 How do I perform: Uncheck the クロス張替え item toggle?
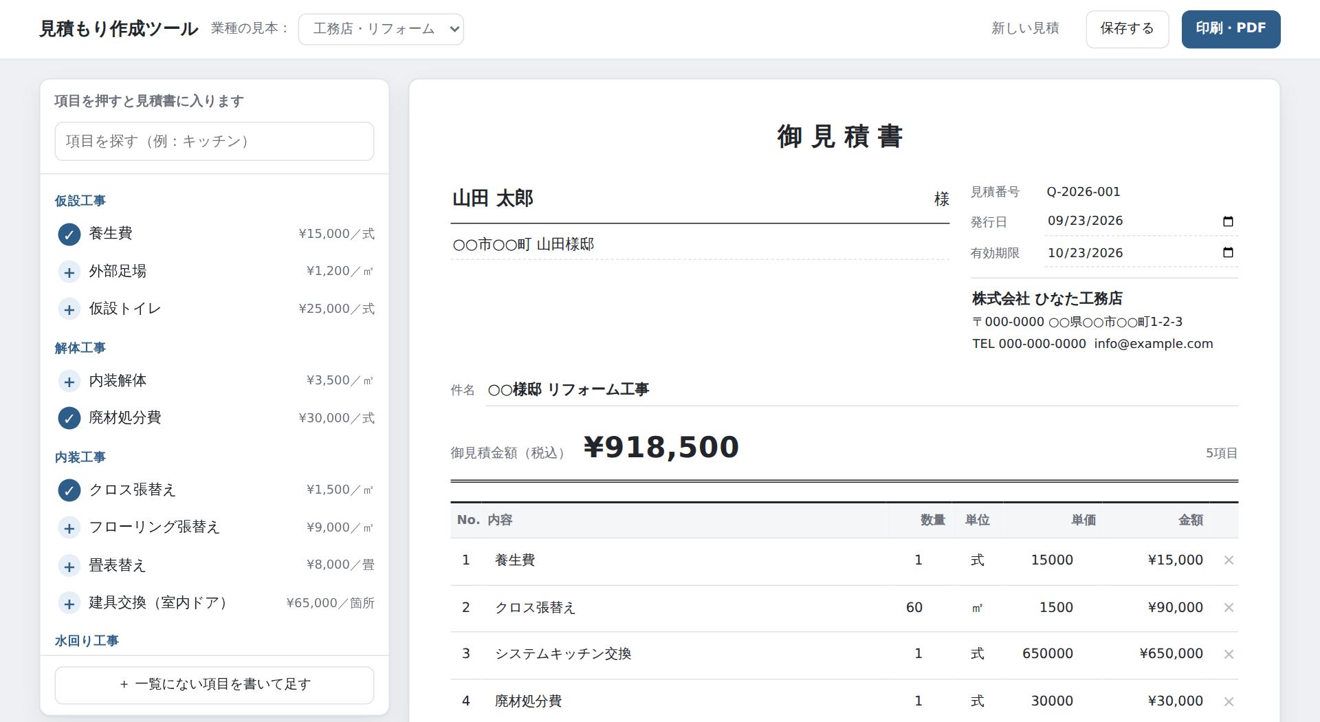coord(69,491)
